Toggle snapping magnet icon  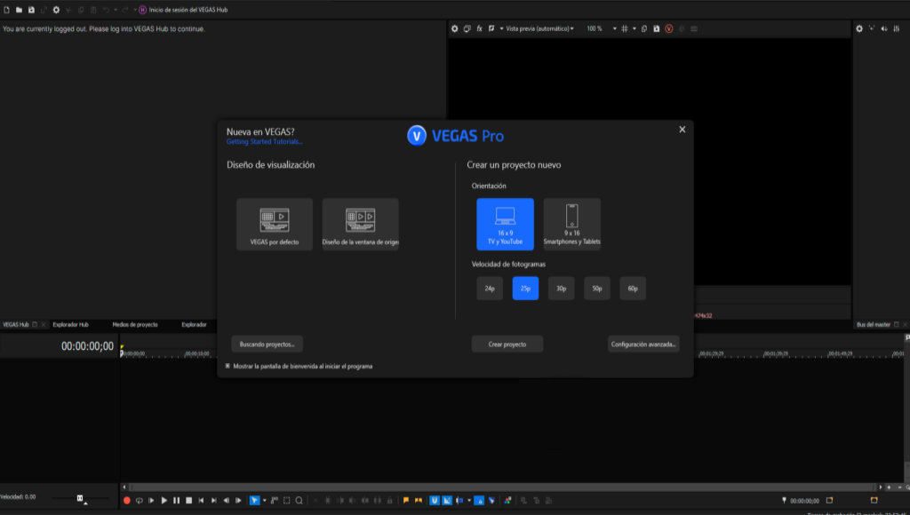pyautogui.click(x=434, y=501)
